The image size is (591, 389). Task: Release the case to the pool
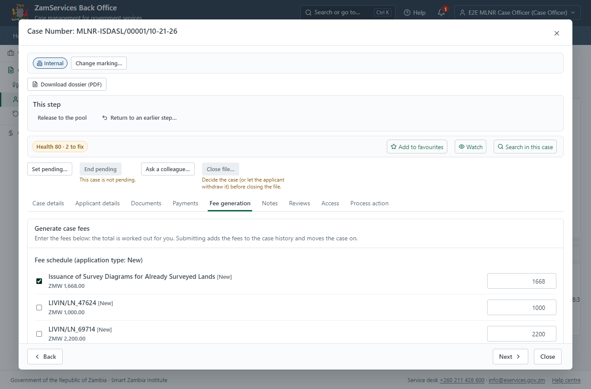click(62, 118)
